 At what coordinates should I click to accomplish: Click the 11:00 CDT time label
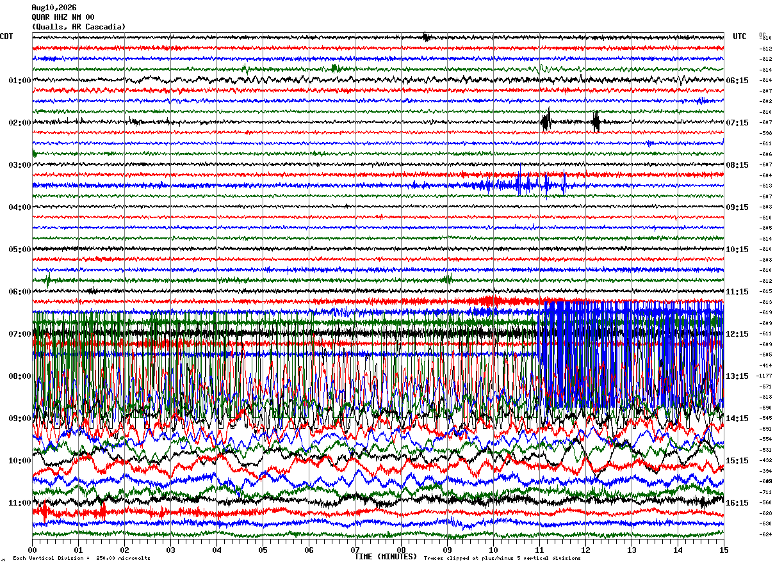pyautogui.click(x=20, y=503)
